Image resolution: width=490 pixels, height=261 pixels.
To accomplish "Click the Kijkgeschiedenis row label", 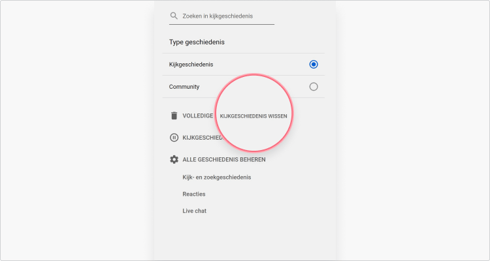I will [x=191, y=65].
